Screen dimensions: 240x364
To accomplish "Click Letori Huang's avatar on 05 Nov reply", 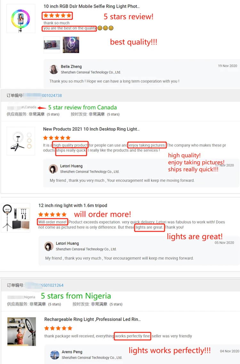I will tap(49, 246).
